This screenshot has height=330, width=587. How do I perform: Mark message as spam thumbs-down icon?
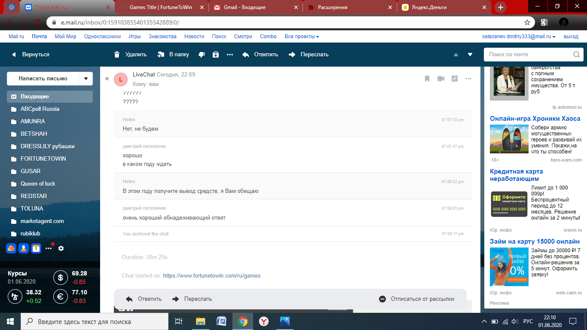[202, 55]
